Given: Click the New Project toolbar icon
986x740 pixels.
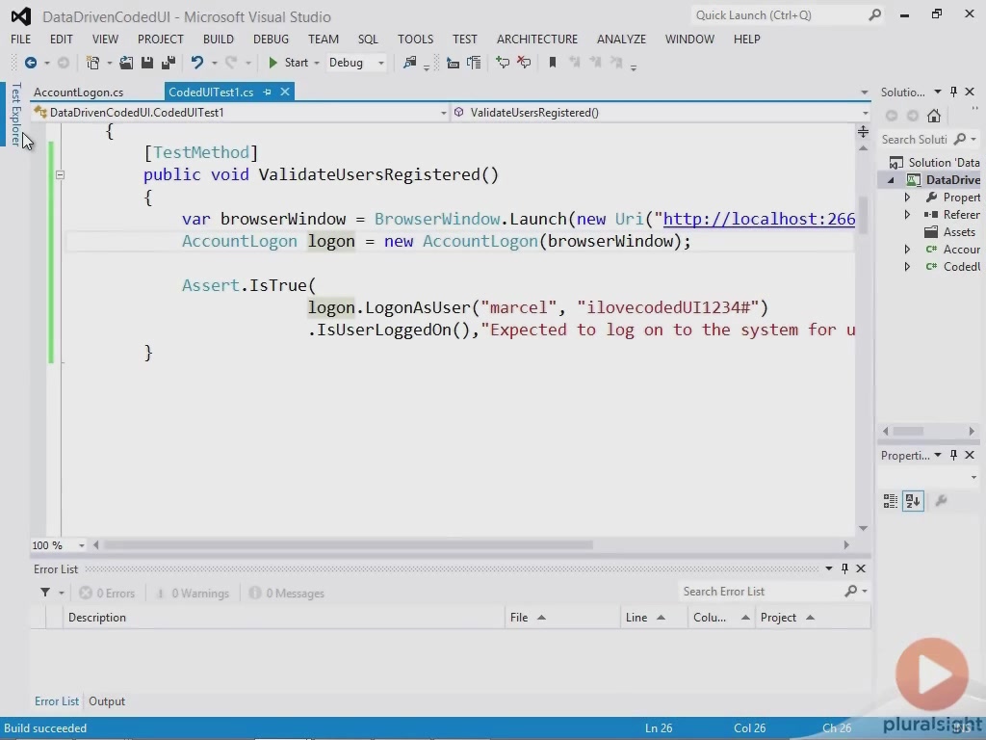Looking at the screenshot, I should pos(92,63).
